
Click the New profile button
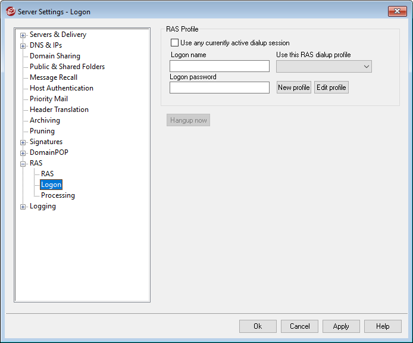[293, 88]
